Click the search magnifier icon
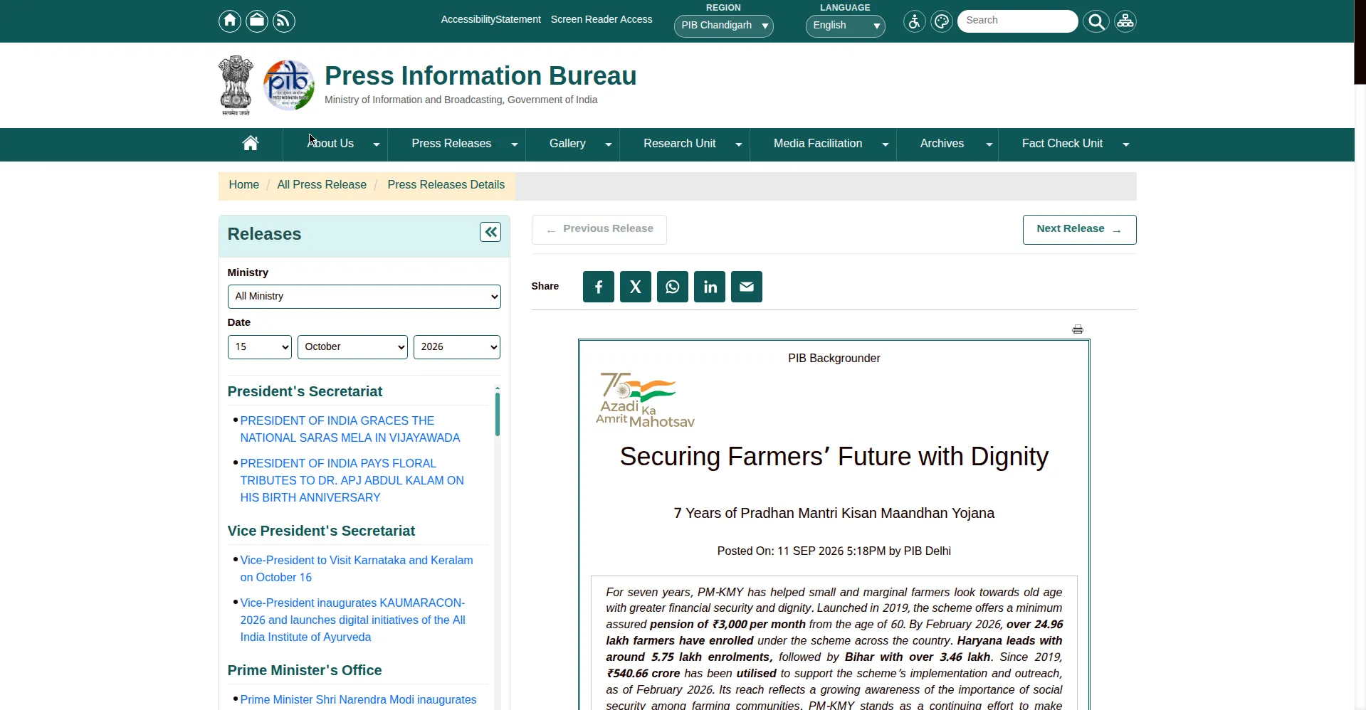The height and width of the screenshot is (710, 1366). click(1096, 21)
